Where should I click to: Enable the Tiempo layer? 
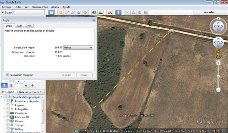coord(8,125)
